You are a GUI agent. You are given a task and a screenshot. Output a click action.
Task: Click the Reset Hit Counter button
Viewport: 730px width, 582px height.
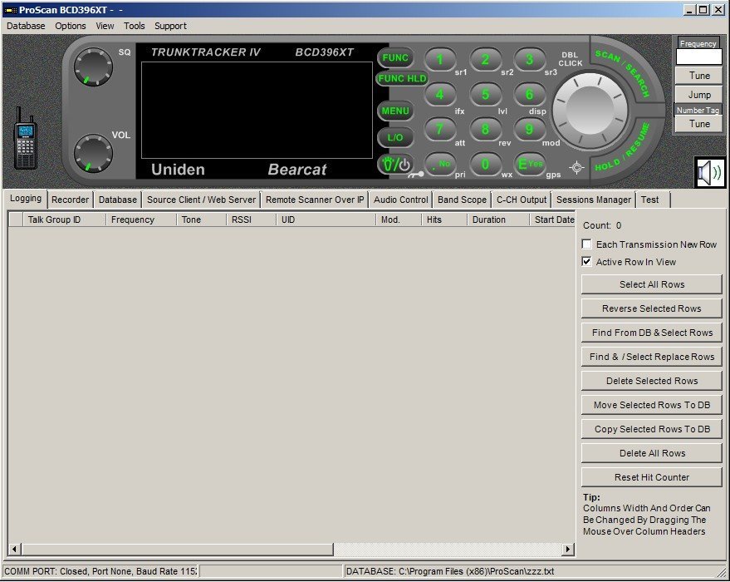pos(650,476)
